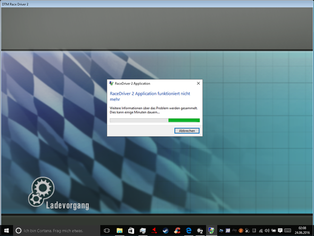Click the touch keyboard tray icon
The height and width of the screenshot is (236, 314).
pos(288,231)
